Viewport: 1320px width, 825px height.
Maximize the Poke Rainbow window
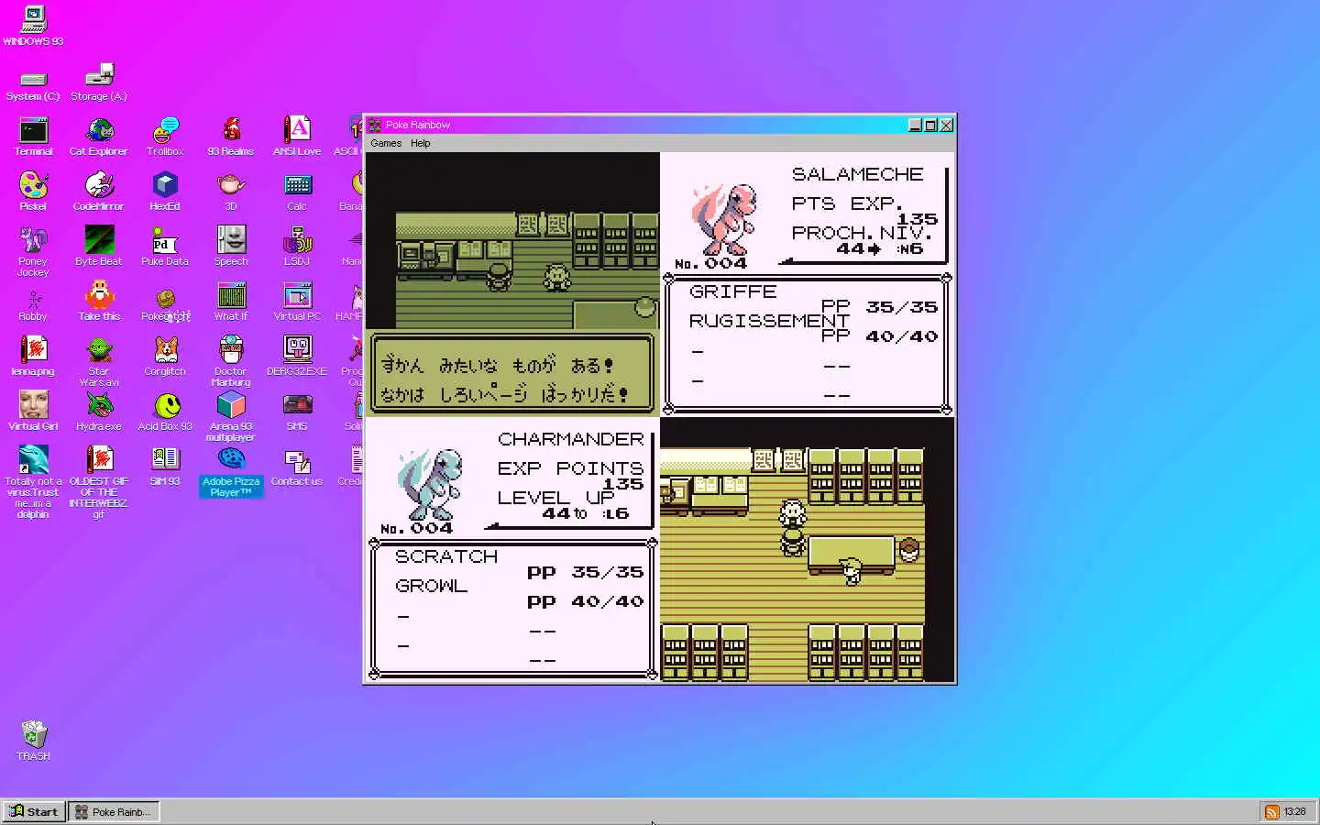tap(930, 125)
